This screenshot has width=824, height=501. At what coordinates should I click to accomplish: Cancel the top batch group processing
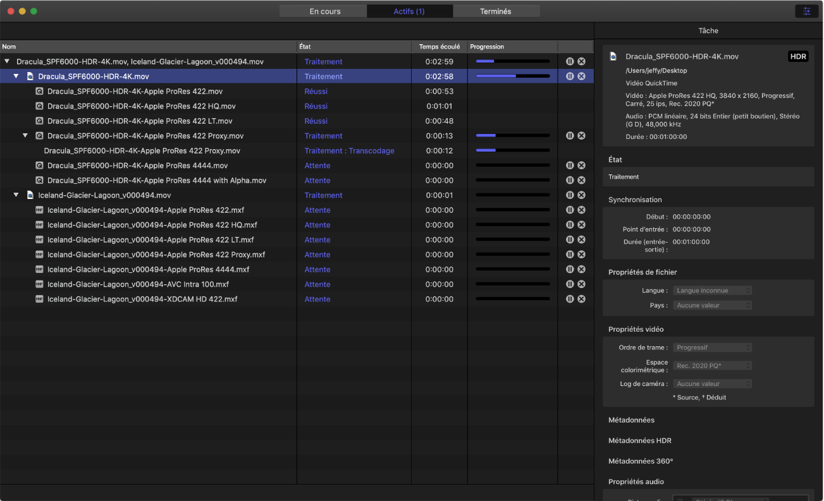click(581, 62)
